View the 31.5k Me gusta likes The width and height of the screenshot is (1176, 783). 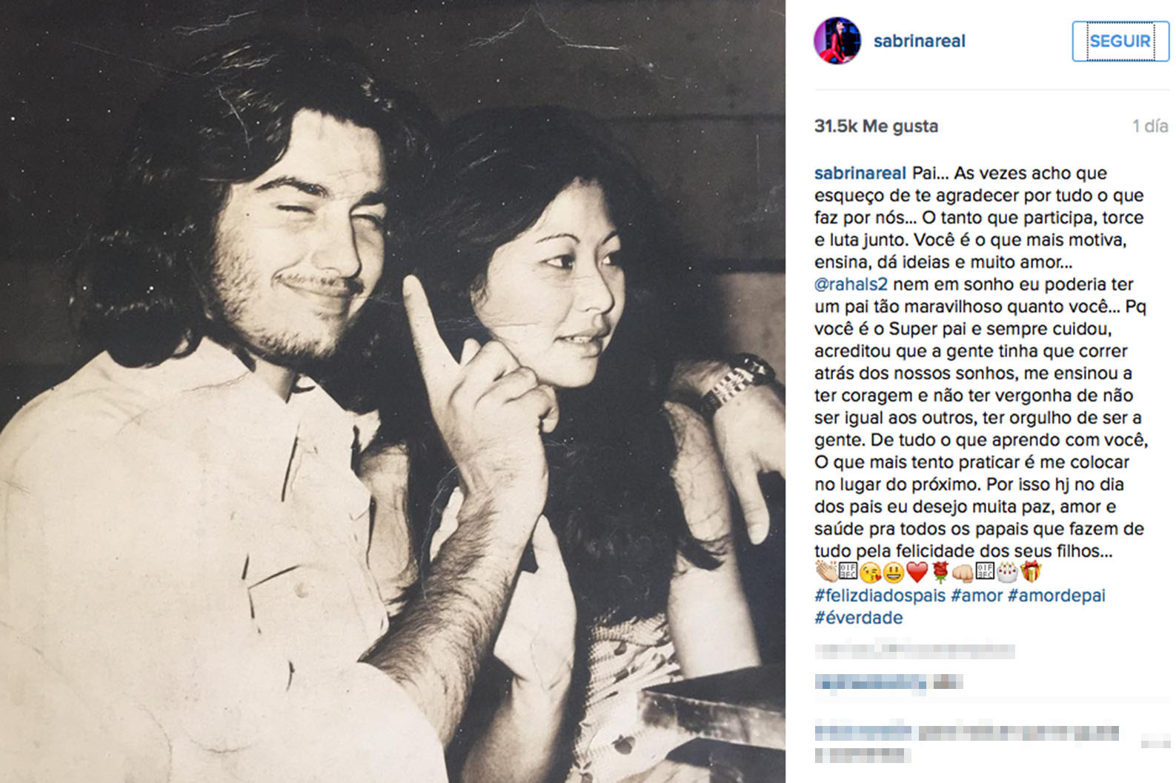876,127
